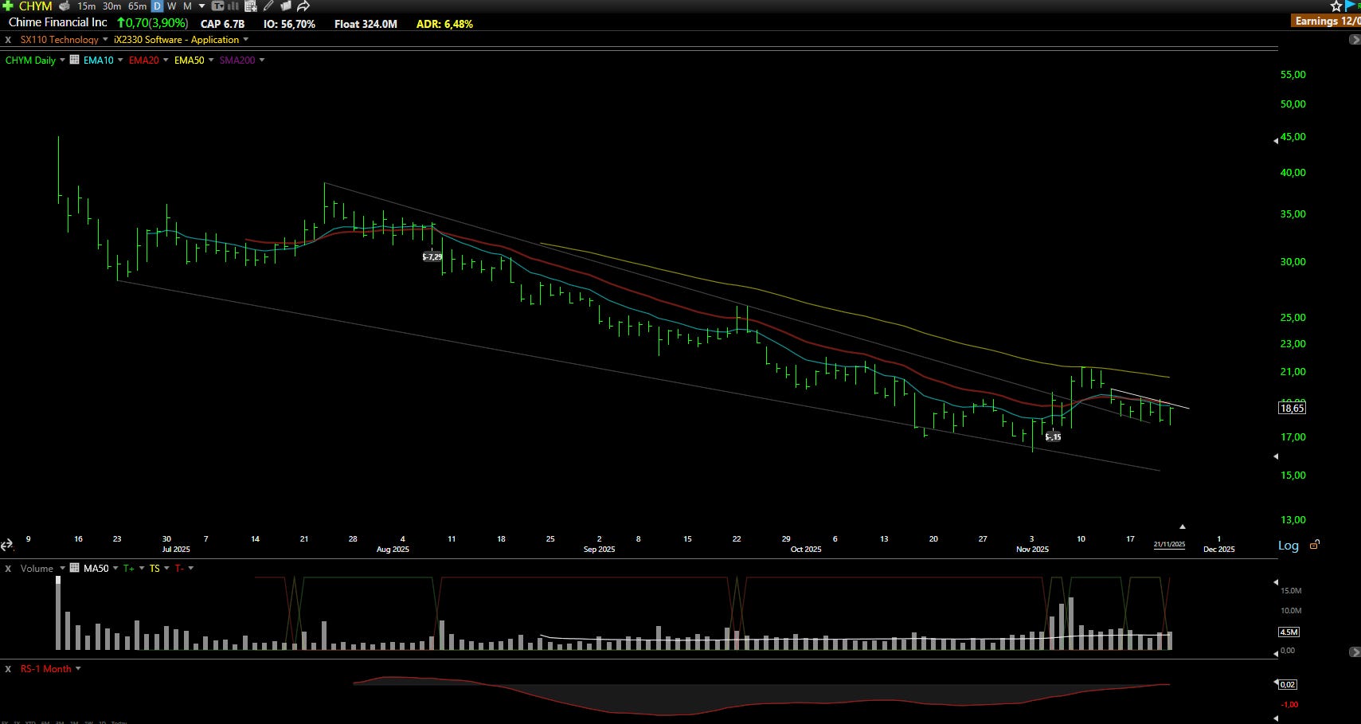Click the SX110 Technology sector label
1361x724 pixels.
[x=59, y=39]
